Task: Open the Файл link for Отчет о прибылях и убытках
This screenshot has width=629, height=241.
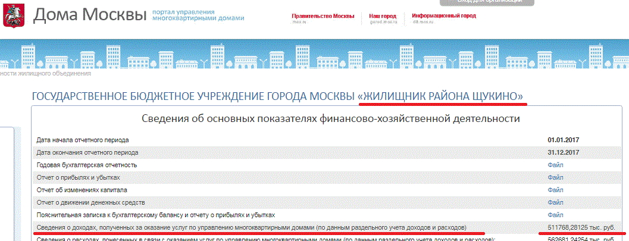Action: (555, 177)
